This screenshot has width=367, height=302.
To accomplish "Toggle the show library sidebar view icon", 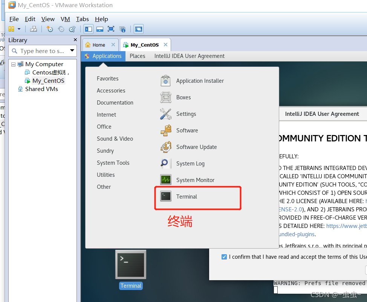I will coord(89,29).
